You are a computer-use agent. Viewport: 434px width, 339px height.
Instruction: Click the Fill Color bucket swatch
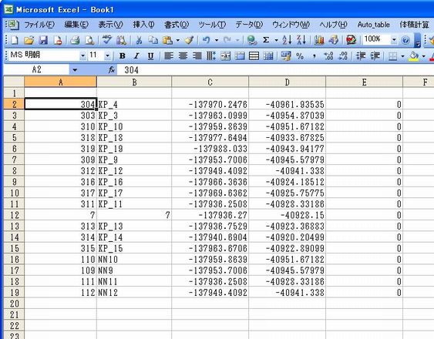click(413, 56)
